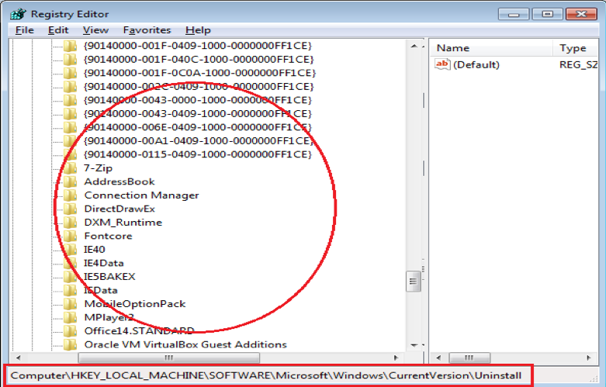The image size is (606, 387).
Task: Select Oracle VM VirtualBox Guest Additions key
Action: click(185, 344)
